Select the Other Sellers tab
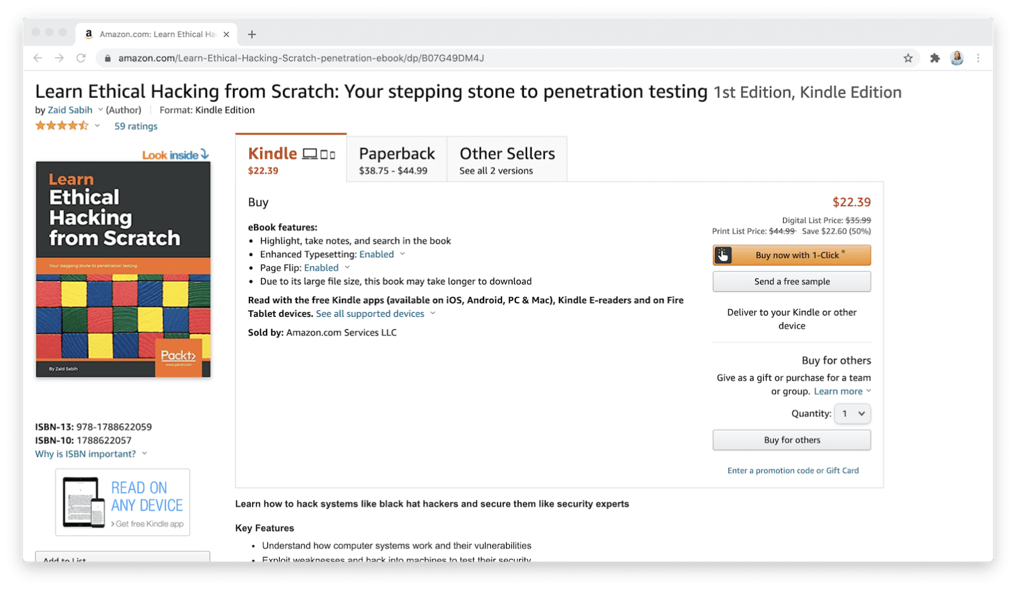The height and width of the screenshot is (590, 1016). coord(507,160)
